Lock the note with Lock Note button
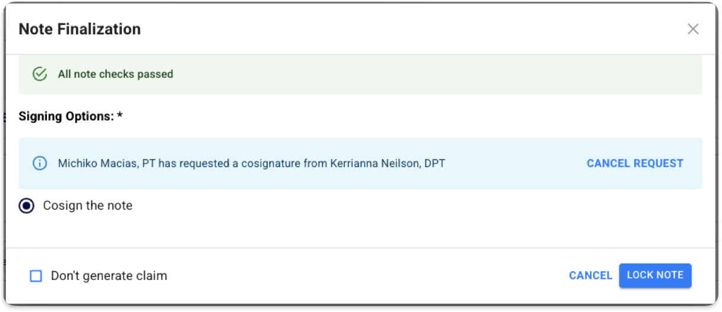This screenshot has width=722, height=312. pos(655,275)
